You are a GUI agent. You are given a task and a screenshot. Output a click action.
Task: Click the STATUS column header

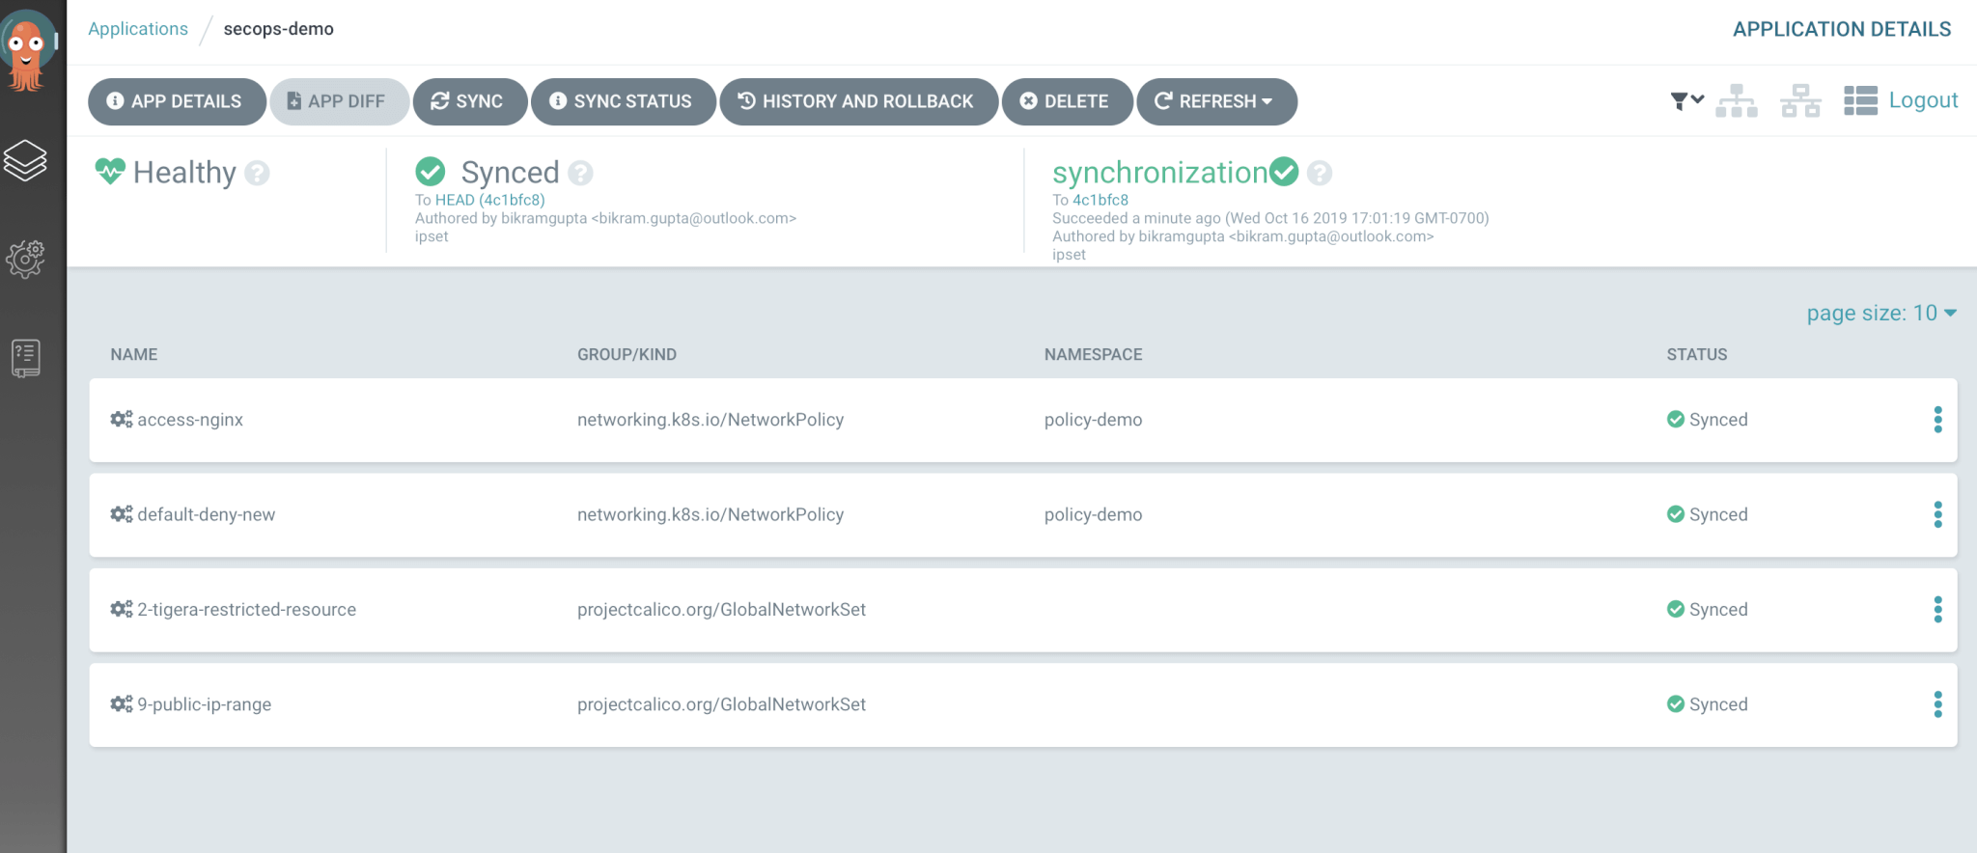(x=1696, y=354)
